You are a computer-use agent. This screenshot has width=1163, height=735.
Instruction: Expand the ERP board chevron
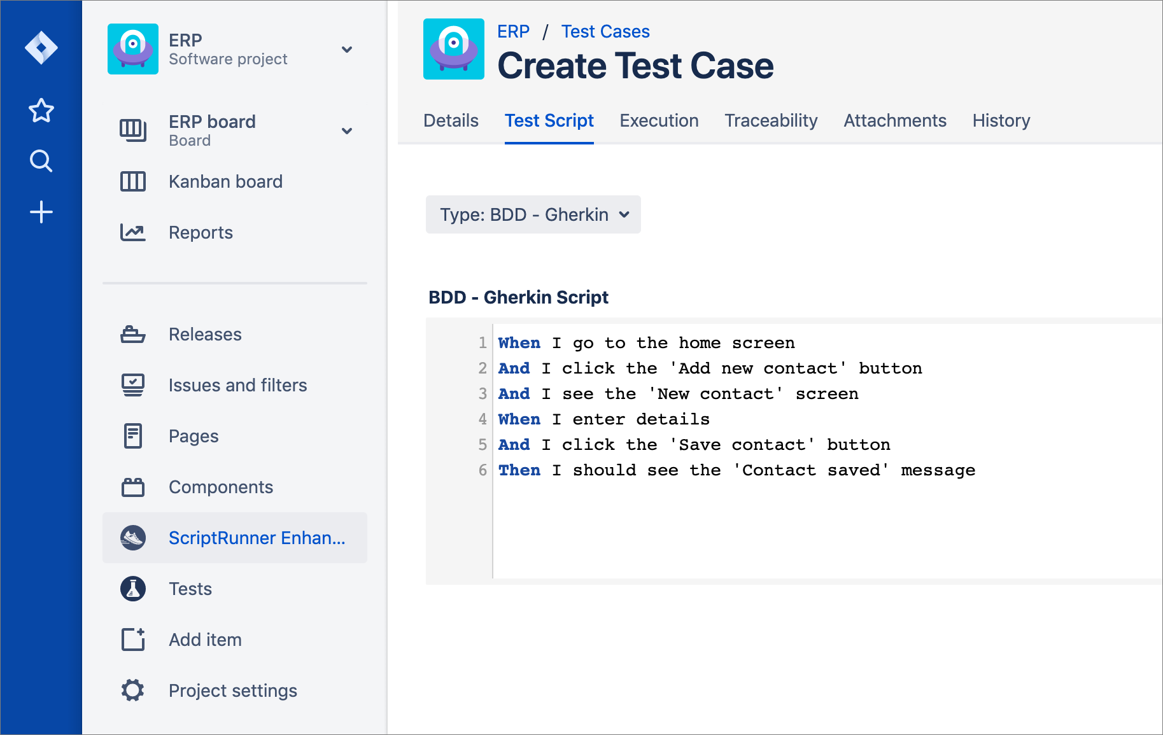click(347, 131)
